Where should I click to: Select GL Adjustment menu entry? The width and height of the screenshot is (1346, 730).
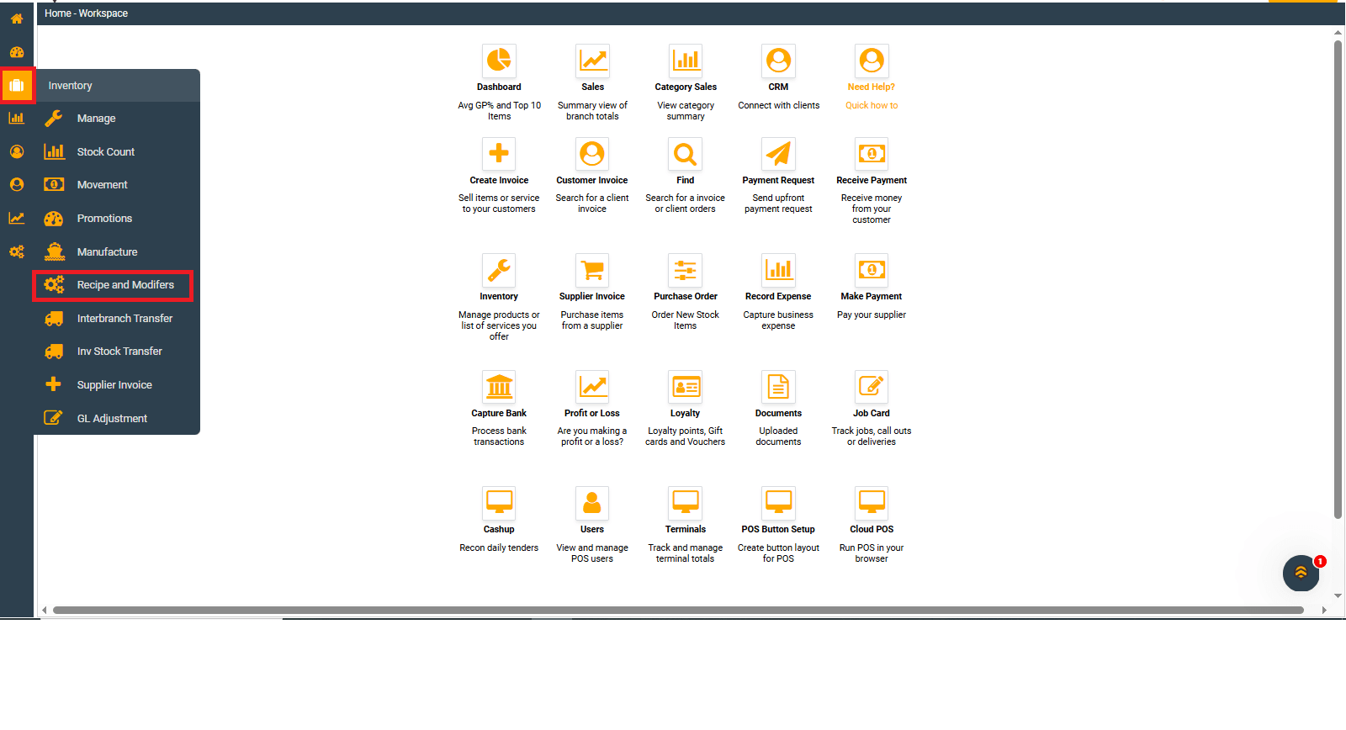point(112,419)
